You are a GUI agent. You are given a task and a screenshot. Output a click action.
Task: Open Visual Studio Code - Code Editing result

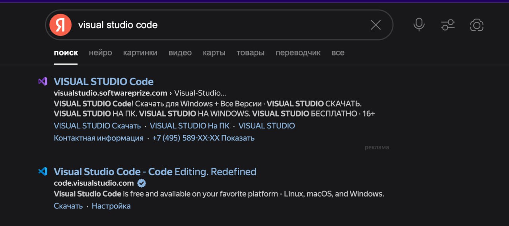click(155, 172)
